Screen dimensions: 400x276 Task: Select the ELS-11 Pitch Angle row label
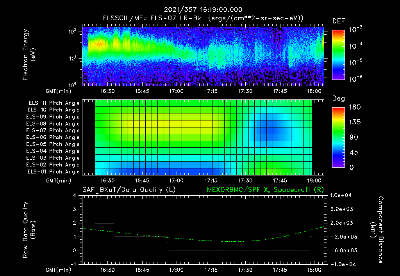point(54,103)
